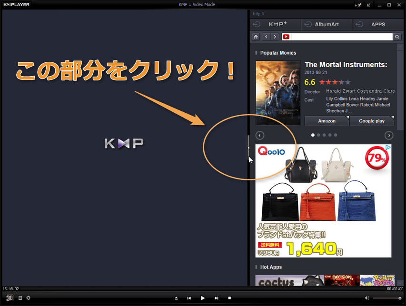
Task: Go to the side panel home page
Action: click(256, 37)
